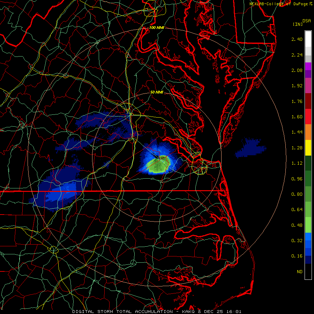The width and height of the screenshot is (314, 314).
Task: Pick the black ND swatch at scale bottom
Action: tap(308, 271)
